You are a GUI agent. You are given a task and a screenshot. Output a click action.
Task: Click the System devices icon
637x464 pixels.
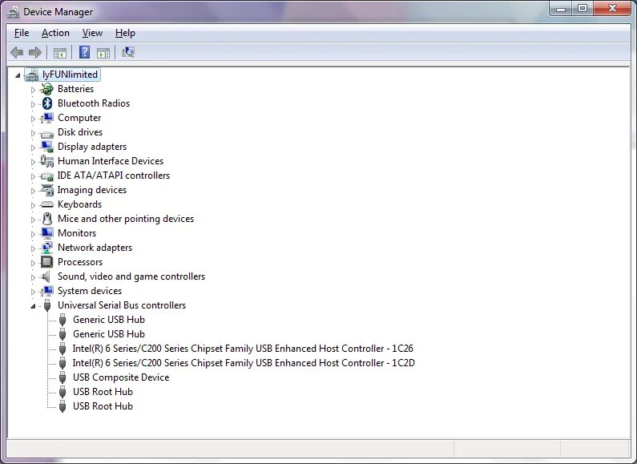tap(47, 291)
